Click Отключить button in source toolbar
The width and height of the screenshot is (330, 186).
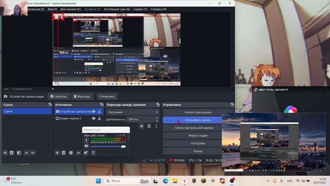[x=107, y=97]
